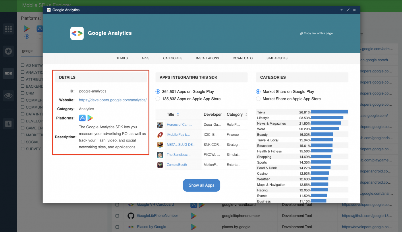
Task: Click The Sandbox app thumbnail
Action: click(160, 155)
